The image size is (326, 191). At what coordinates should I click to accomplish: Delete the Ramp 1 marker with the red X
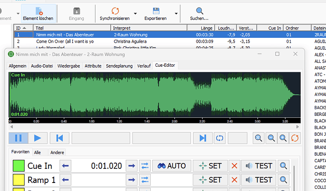tap(234, 180)
